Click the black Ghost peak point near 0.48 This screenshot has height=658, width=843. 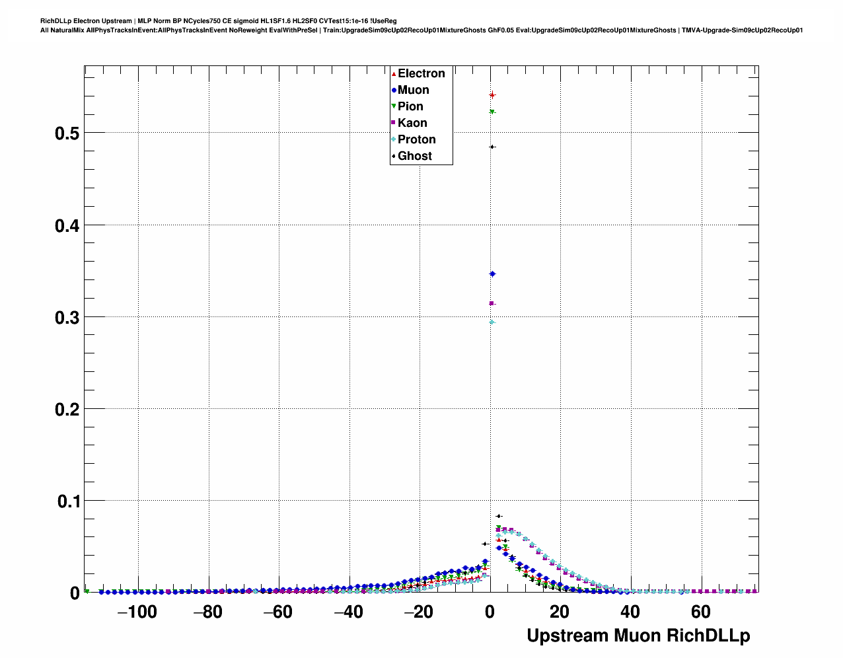pos(492,147)
